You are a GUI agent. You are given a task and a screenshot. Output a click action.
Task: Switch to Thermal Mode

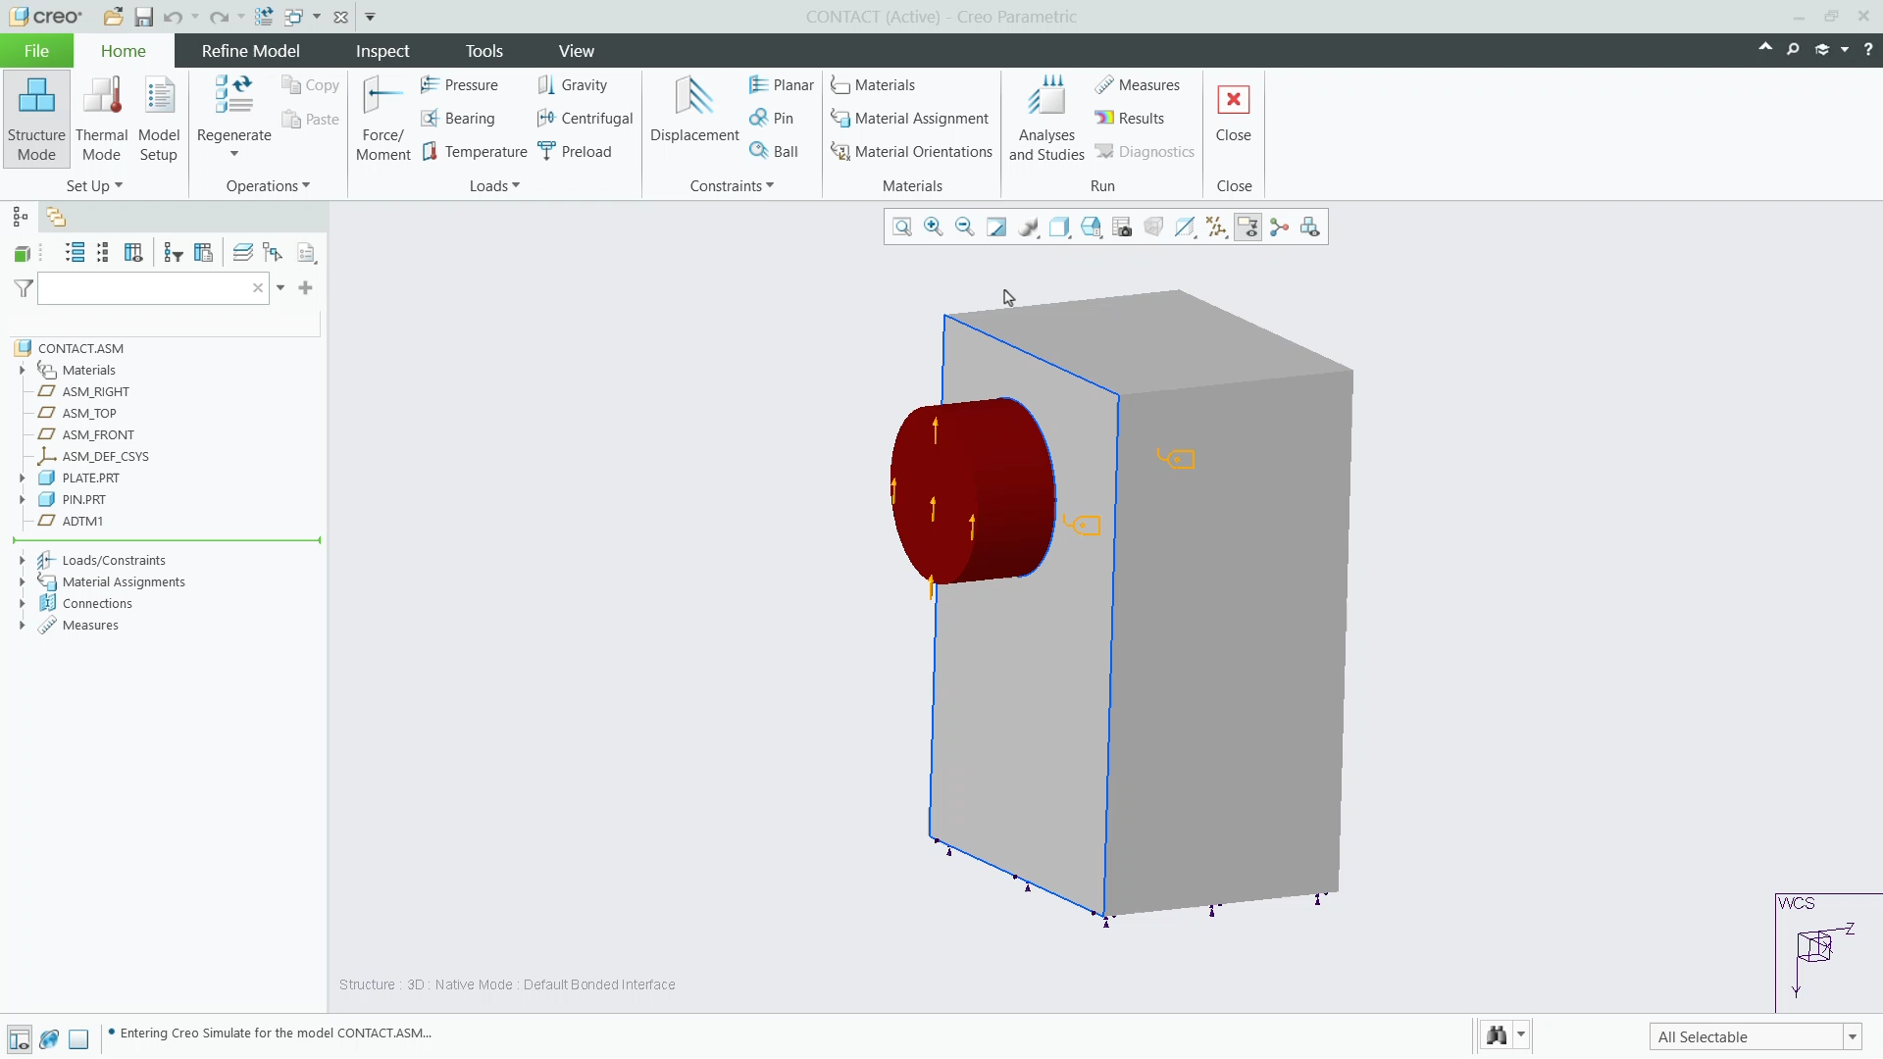click(101, 118)
